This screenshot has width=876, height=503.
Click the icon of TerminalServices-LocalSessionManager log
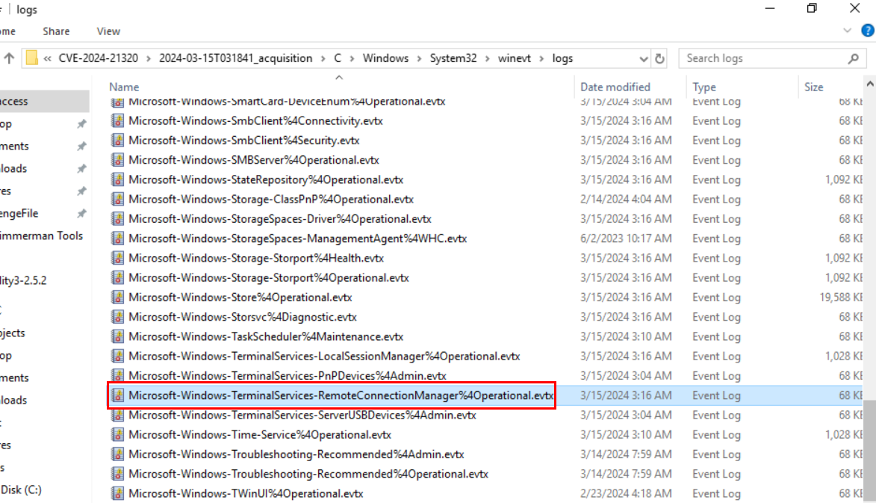pos(117,356)
